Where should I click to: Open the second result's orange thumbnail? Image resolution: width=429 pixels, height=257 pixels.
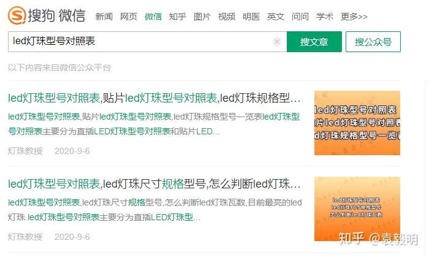point(357,209)
